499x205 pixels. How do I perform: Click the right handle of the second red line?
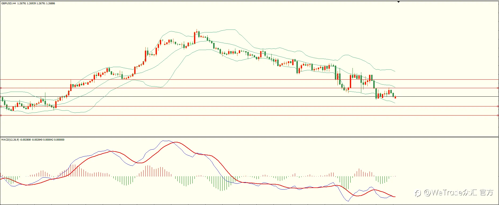tap(498, 88)
